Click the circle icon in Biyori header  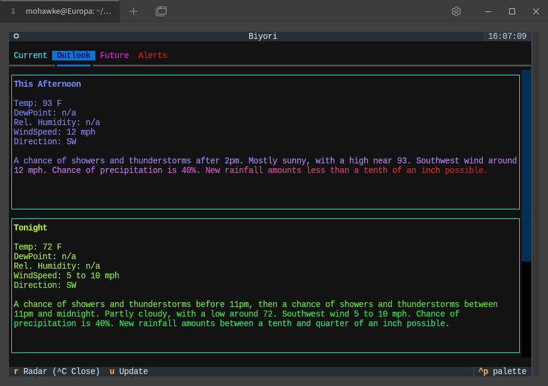tap(16, 37)
